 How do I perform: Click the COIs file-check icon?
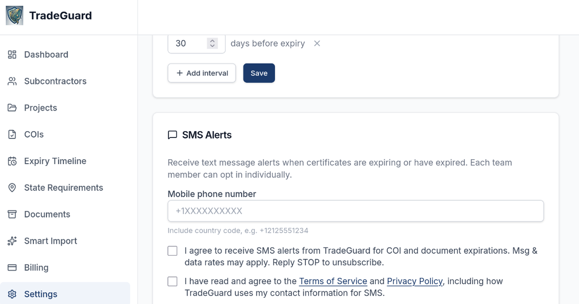(13, 135)
